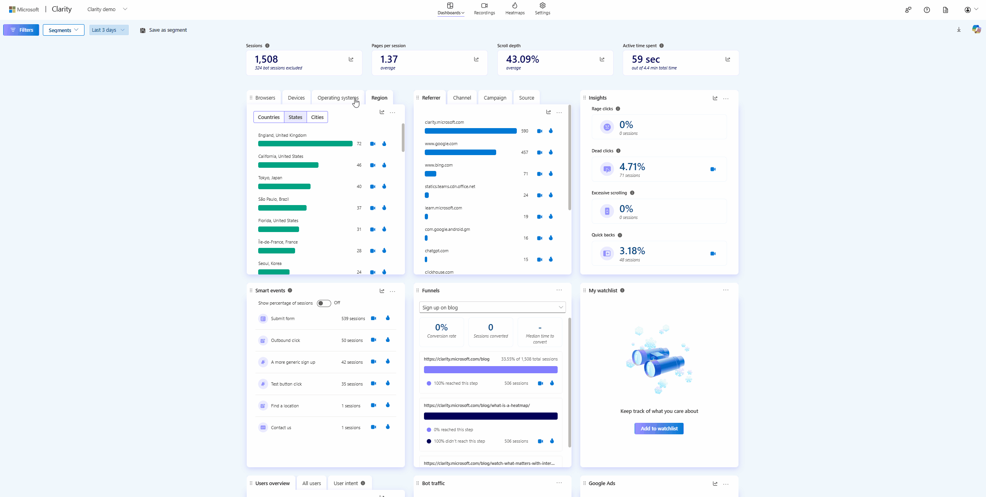This screenshot has width=986, height=497.
Task: Open recordings for Test button click event
Action: pos(374,384)
